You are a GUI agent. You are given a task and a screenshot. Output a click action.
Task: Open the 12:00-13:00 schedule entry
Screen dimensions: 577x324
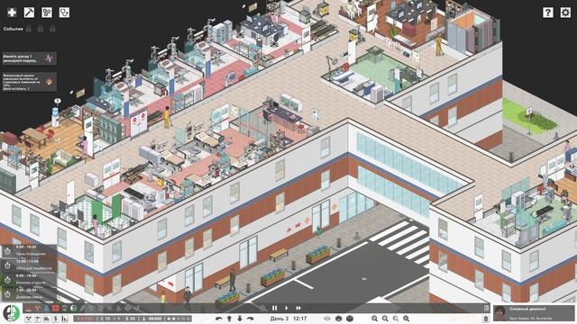coord(29,265)
